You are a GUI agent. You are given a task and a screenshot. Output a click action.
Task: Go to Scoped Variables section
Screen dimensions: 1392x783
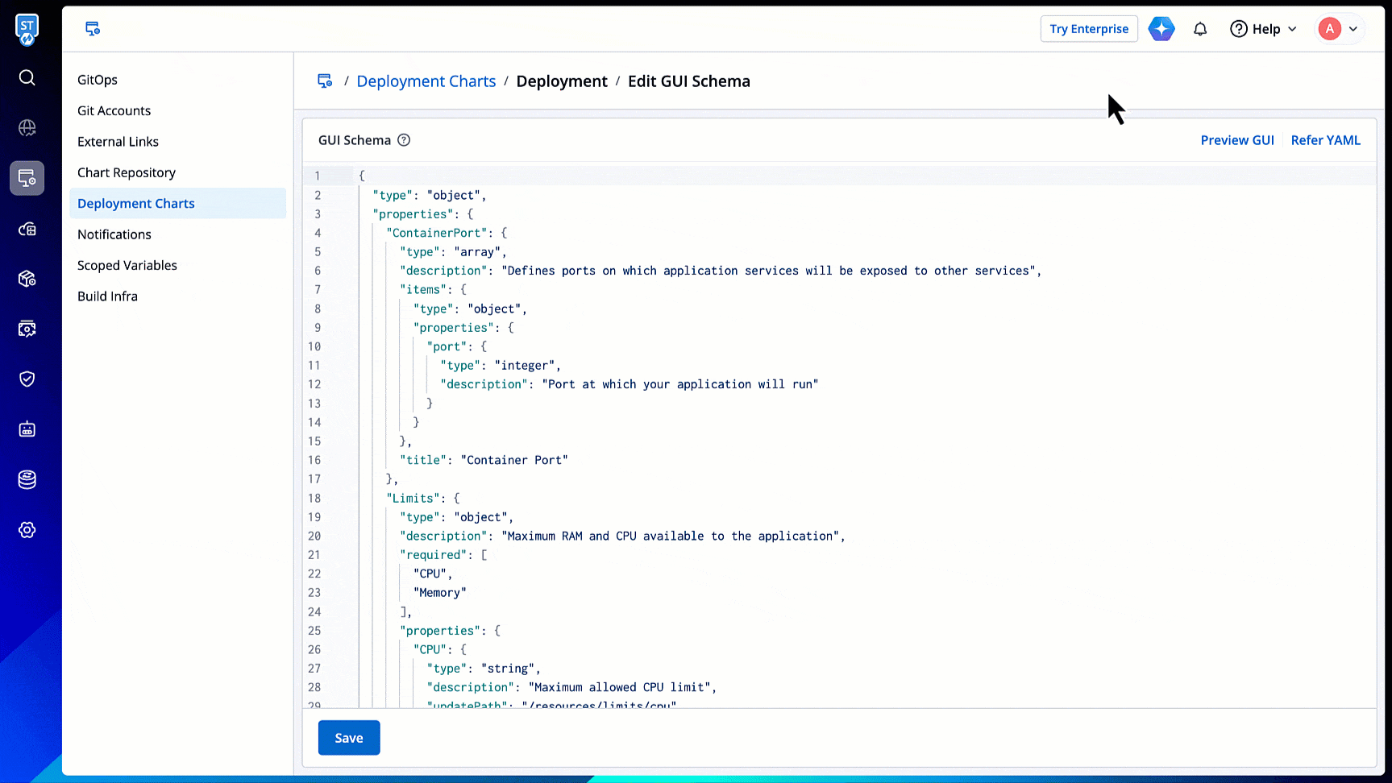pyautogui.click(x=127, y=265)
